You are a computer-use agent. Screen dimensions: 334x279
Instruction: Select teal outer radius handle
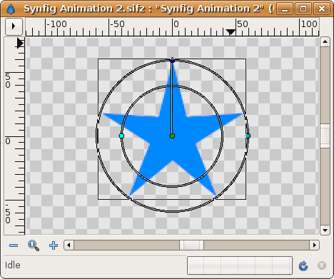[x=248, y=136]
